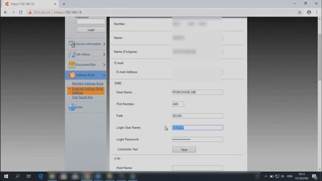This screenshot has width=322, height=181.
Task: Click the battery icon in tray
Action: (272, 176)
